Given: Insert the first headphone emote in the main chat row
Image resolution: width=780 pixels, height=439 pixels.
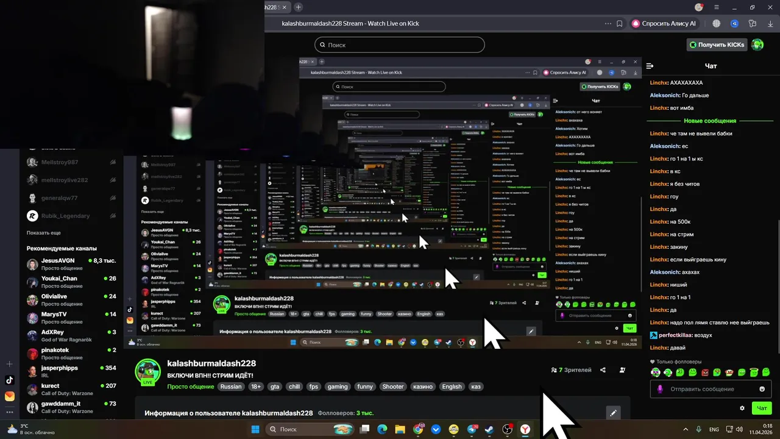Looking at the screenshot, I should (x=655, y=373).
